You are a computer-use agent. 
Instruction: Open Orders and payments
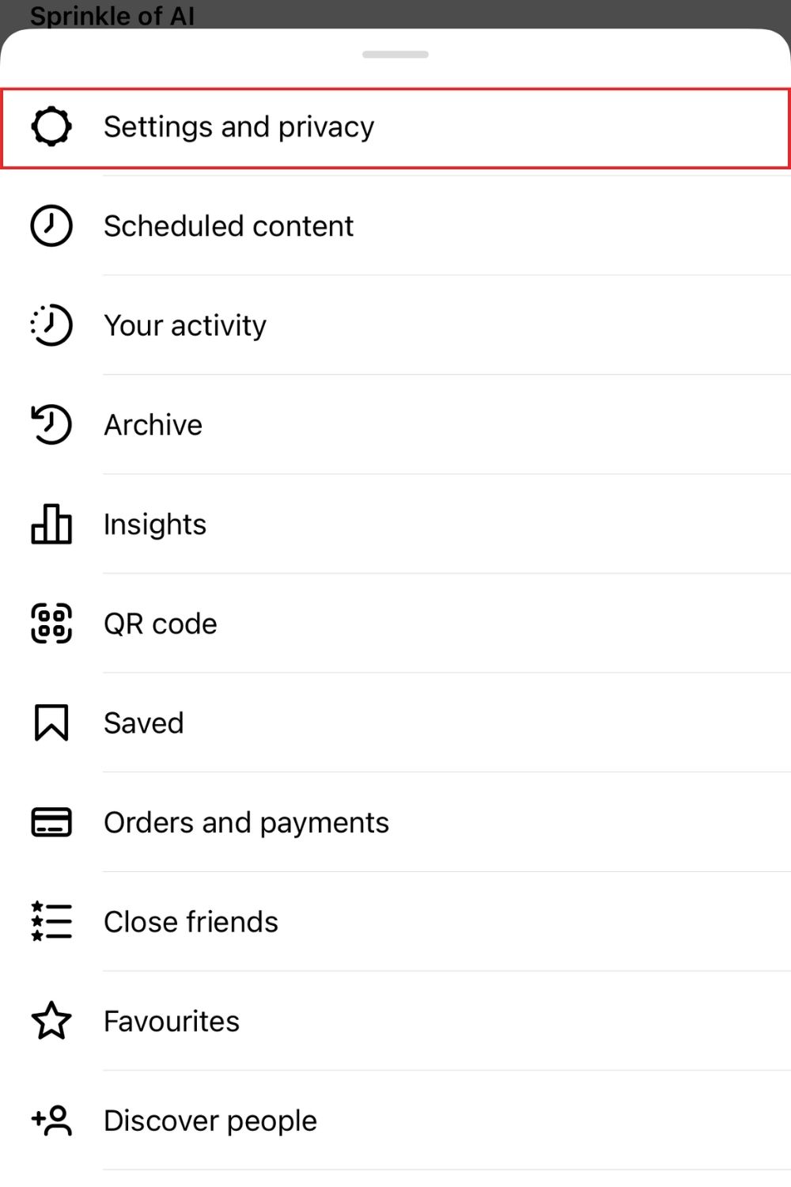246,822
